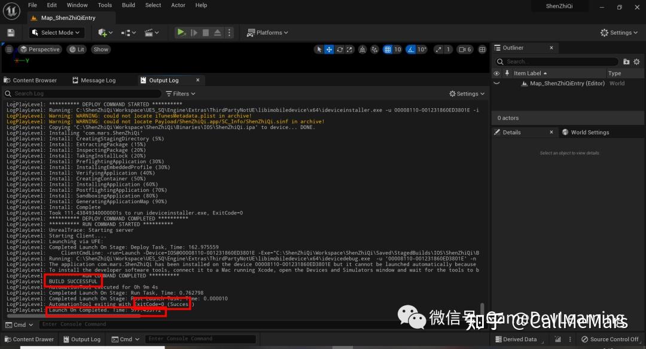Open the Select Mode dropdown
Image resolution: width=646 pixels, height=349 pixels.
click(56, 32)
